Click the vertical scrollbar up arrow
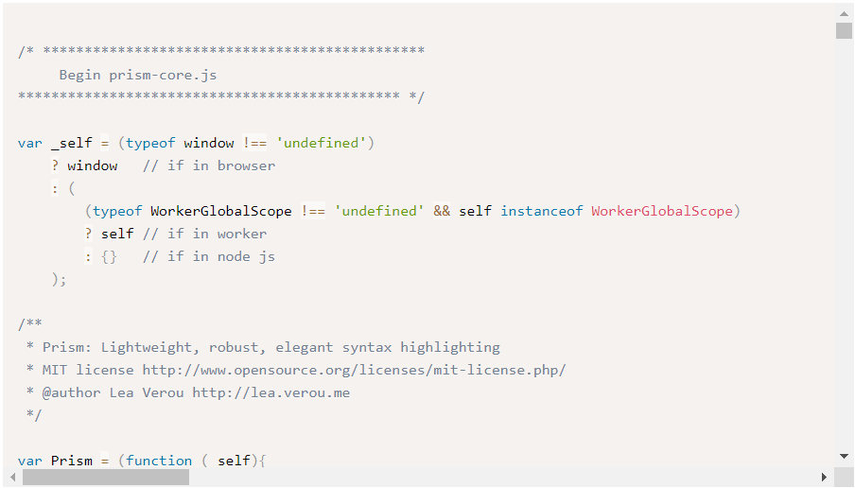This screenshot has height=488, width=855. [x=844, y=13]
